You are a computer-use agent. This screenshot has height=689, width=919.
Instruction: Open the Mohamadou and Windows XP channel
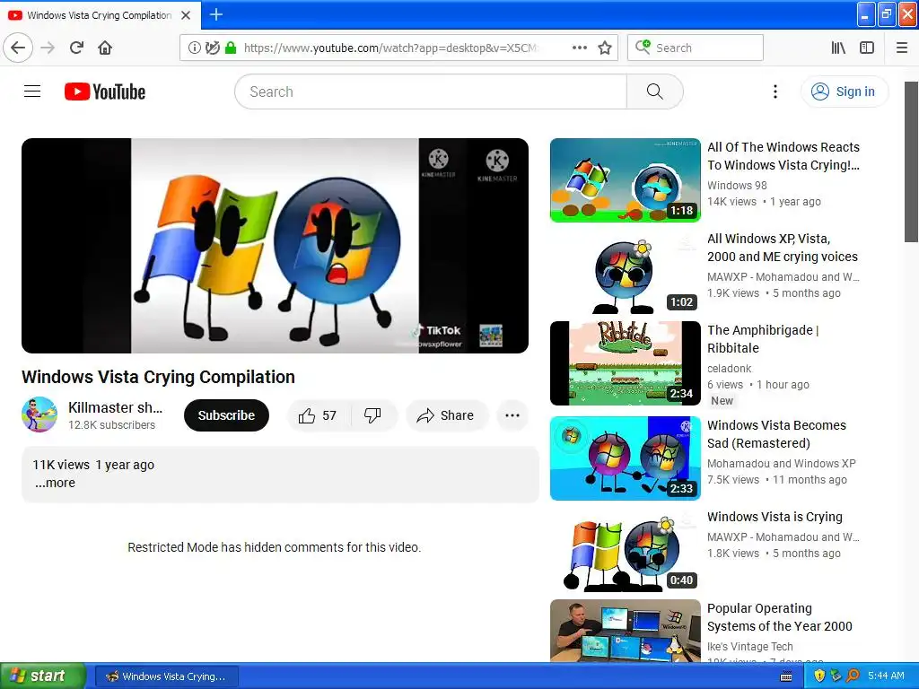click(x=782, y=464)
